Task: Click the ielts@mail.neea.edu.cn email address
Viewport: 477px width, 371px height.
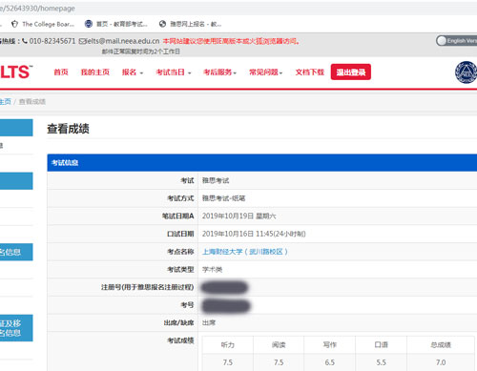Action: click(123, 41)
